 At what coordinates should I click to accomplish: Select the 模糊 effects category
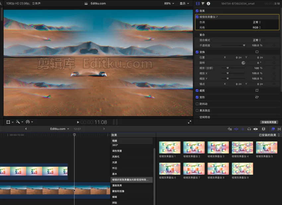114,197
